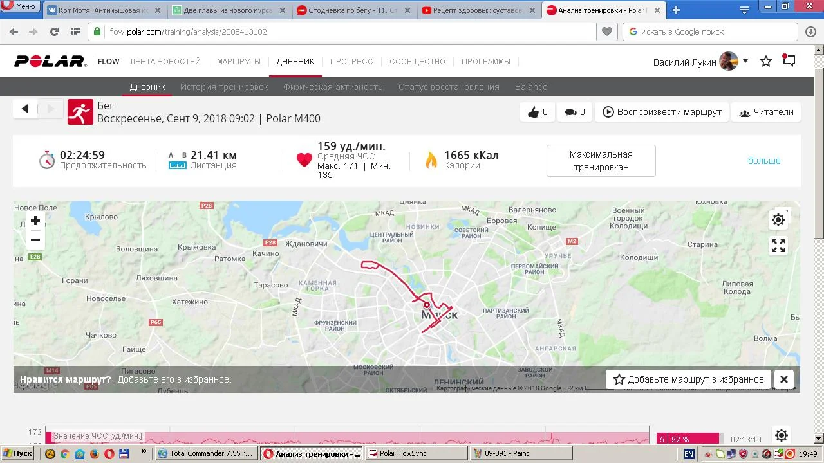Click the running sport icon

tap(80, 112)
